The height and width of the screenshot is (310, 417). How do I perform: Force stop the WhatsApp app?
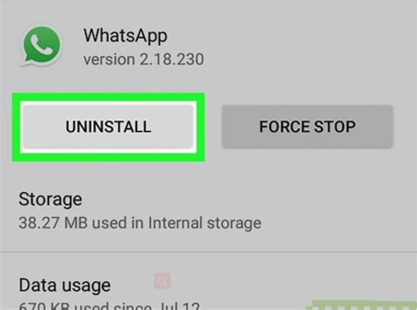click(307, 127)
